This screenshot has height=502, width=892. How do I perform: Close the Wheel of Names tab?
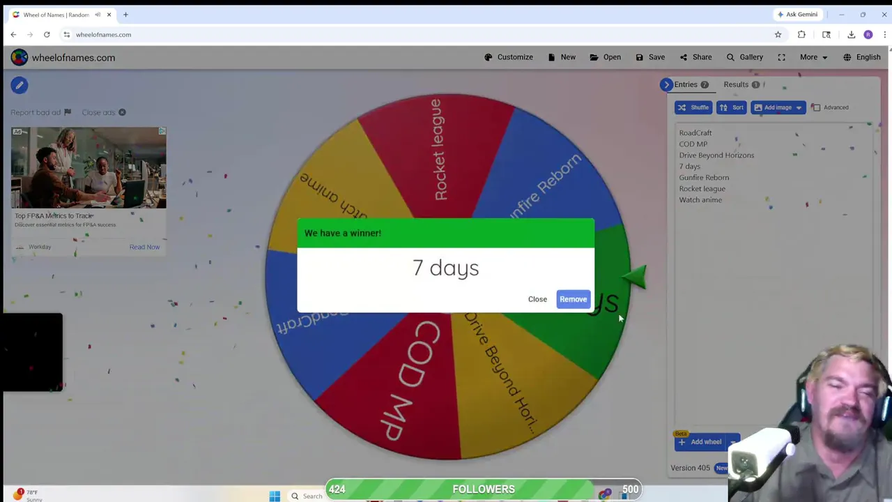click(109, 15)
